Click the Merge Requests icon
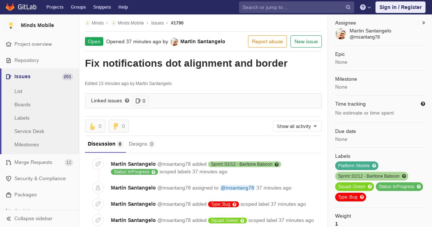Viewport: 432px width, 227px height. [9, 162]
